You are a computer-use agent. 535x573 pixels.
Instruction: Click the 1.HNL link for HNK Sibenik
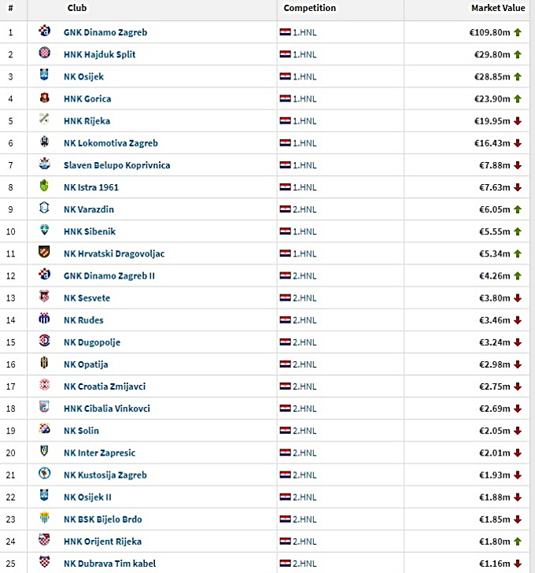click(x=304, y=231)
